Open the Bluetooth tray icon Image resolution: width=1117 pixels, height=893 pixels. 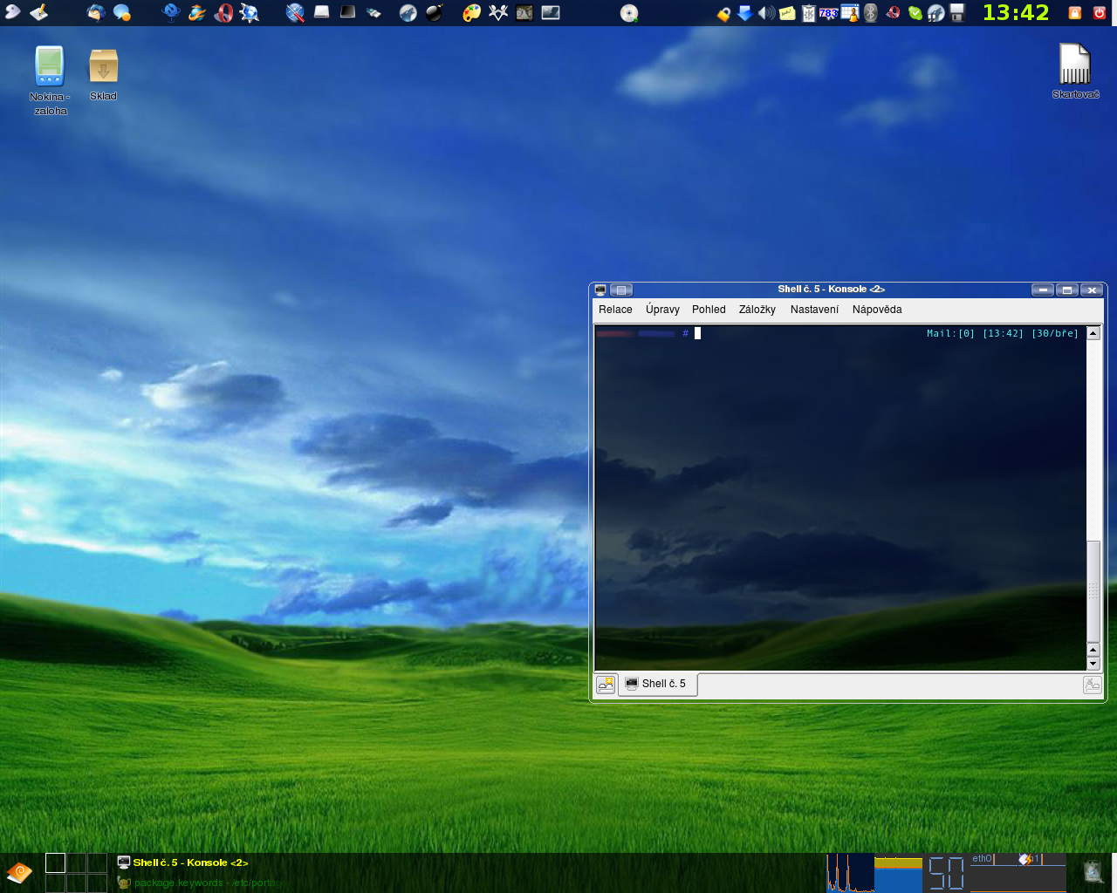871,13
